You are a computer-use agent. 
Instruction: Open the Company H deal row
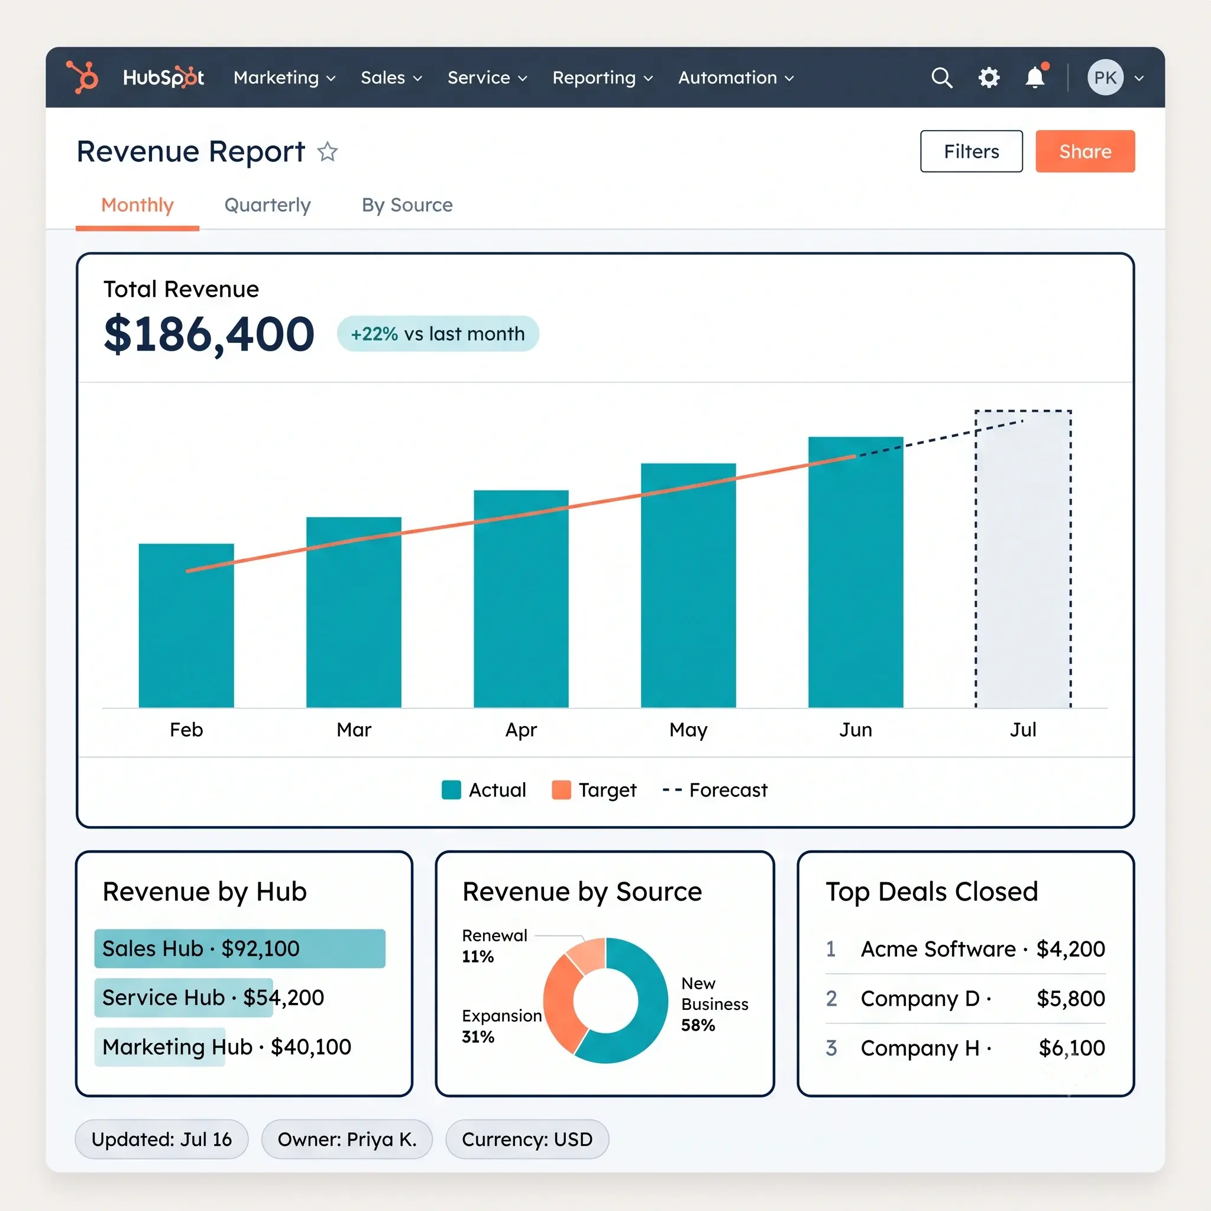[x=965, y=1048]
